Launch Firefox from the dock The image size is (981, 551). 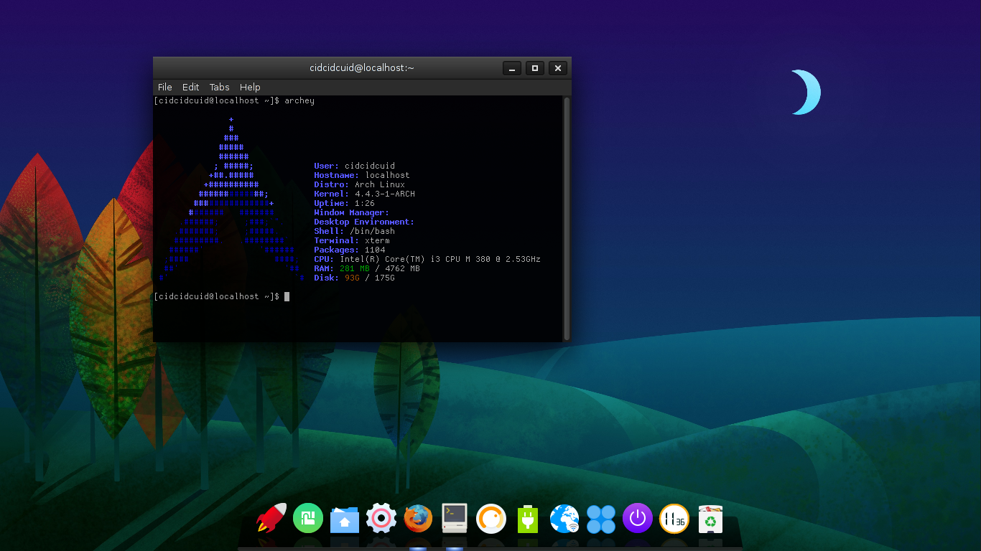tap(417, 518)
